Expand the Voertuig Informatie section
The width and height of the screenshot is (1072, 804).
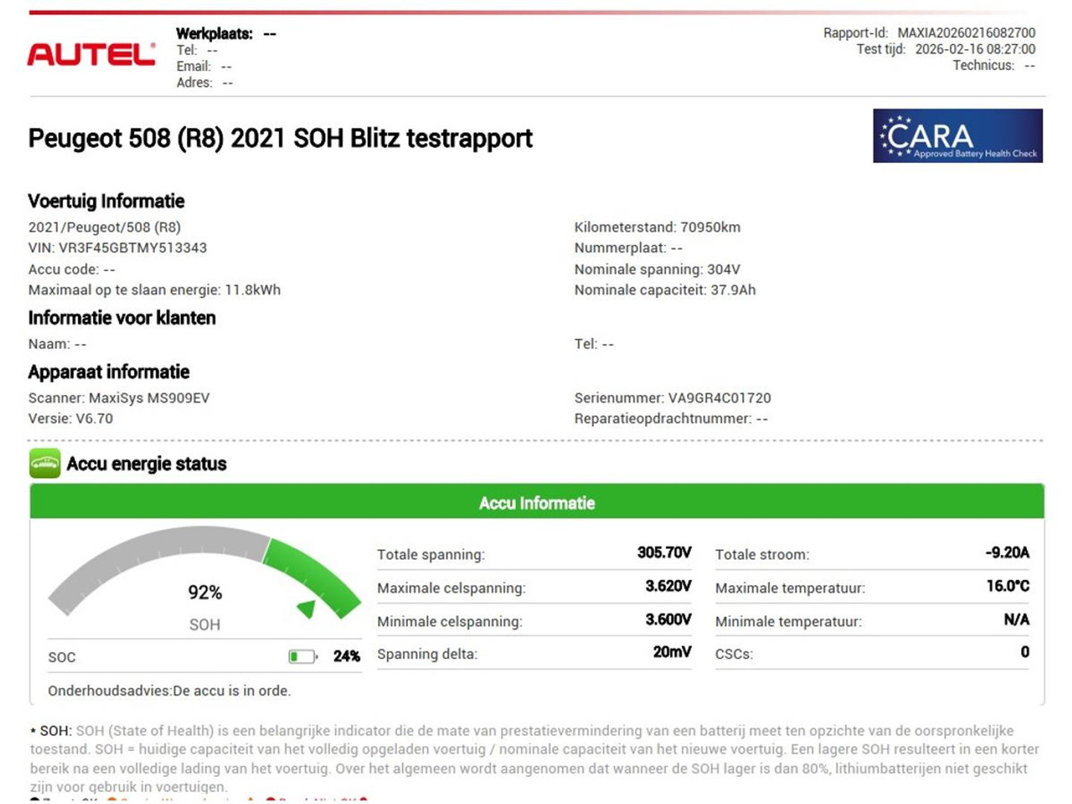click(106, 201)
